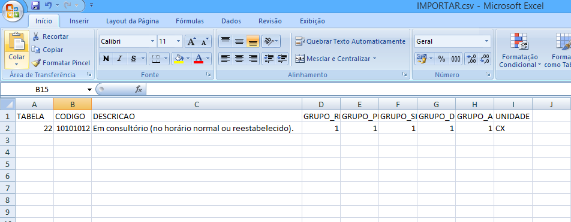Open the Office Button menu
Screen dimensions: 571x222
13,11
